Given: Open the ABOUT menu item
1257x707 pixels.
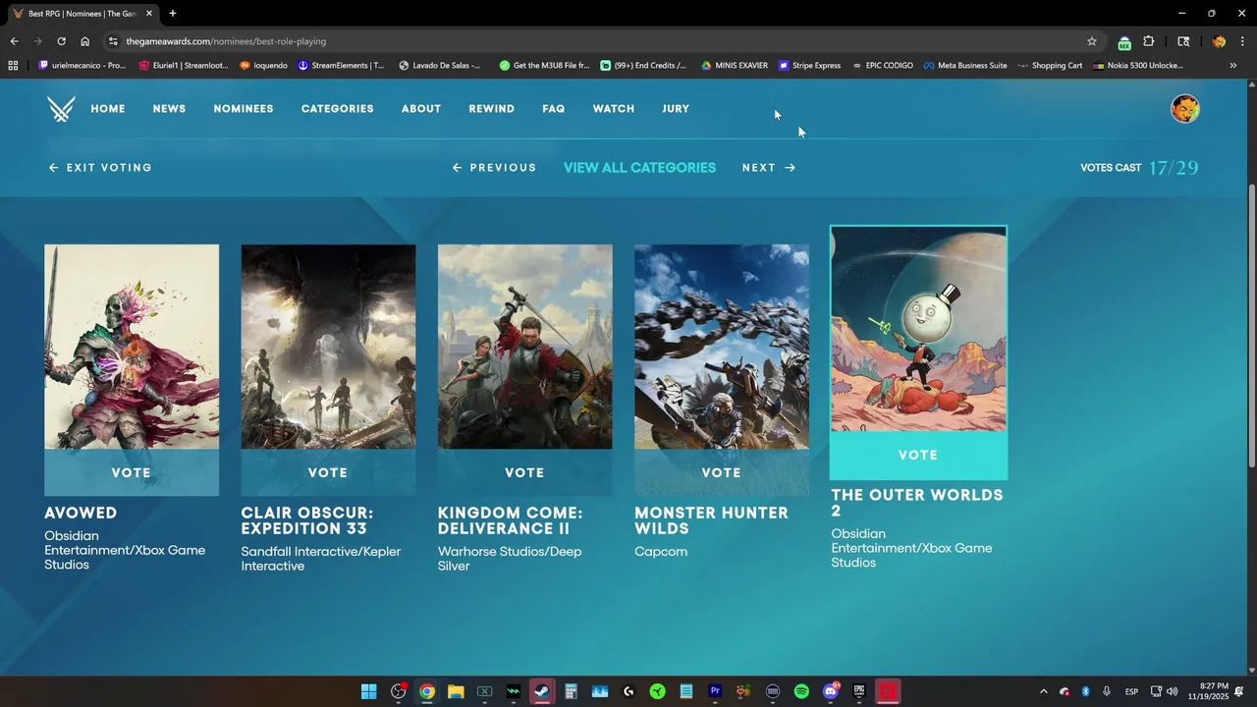Looking at the screenshot, I should pyautogui.click(x=421, y=109).
